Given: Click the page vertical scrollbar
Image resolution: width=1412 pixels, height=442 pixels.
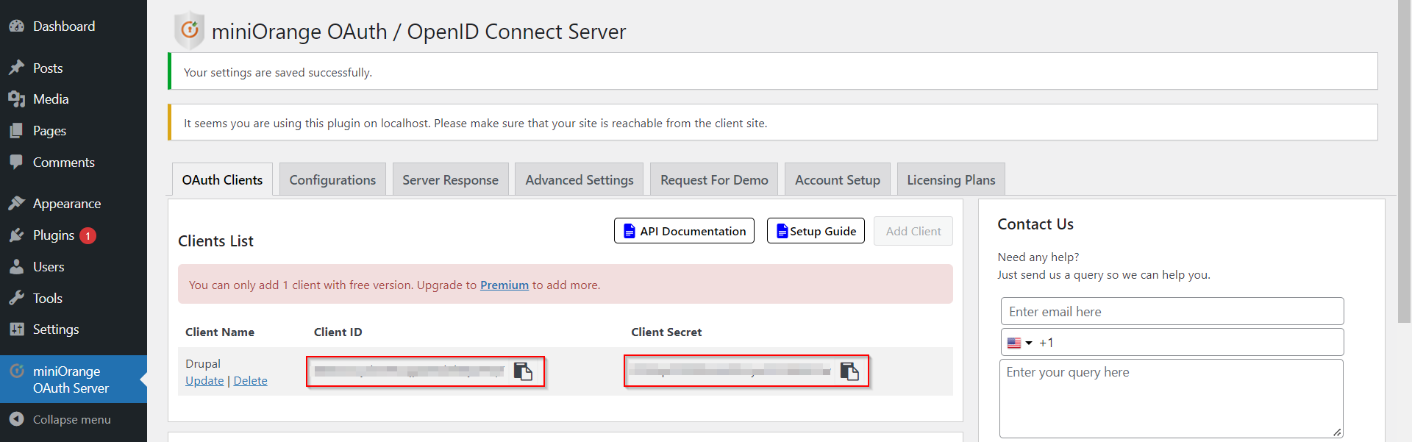Looking at the screenshot, I should point(1404,162).
